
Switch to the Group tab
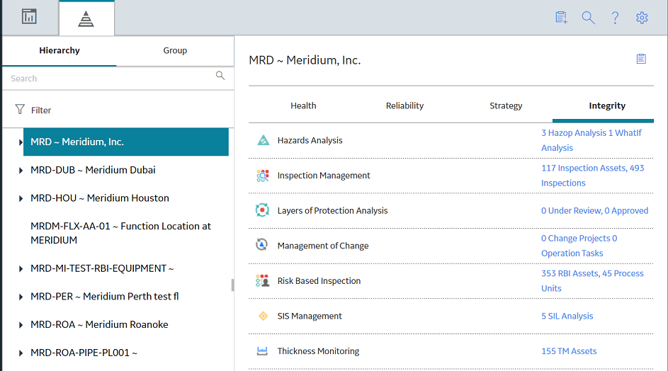[x=175, y=50]
